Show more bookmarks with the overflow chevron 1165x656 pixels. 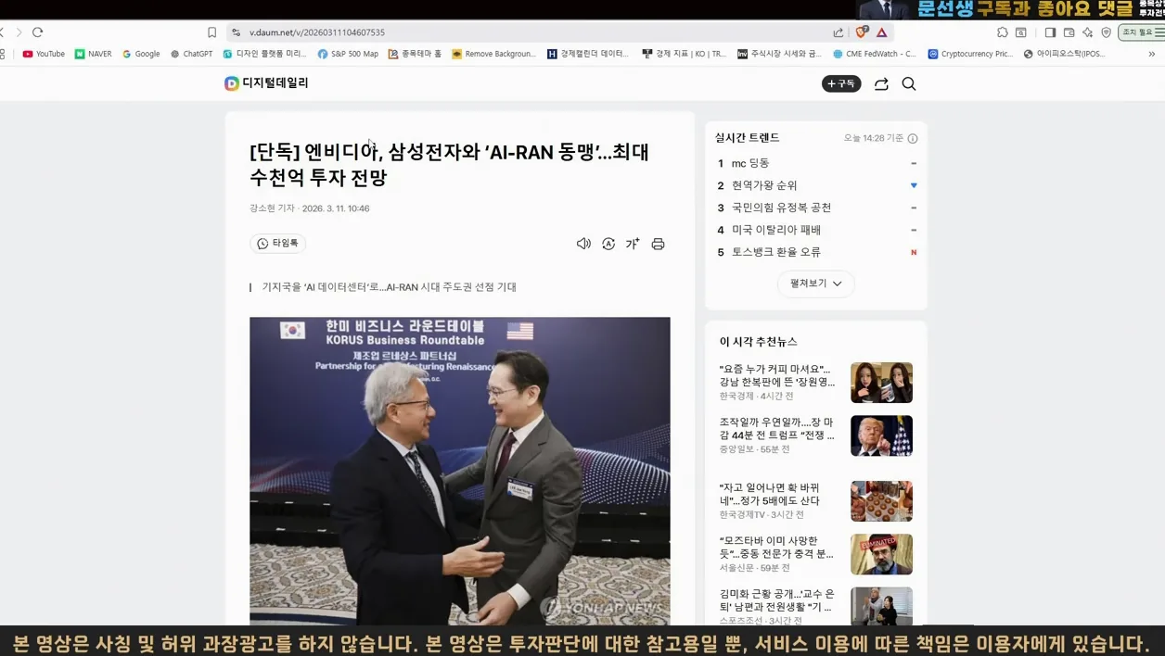pos(1152,54)
